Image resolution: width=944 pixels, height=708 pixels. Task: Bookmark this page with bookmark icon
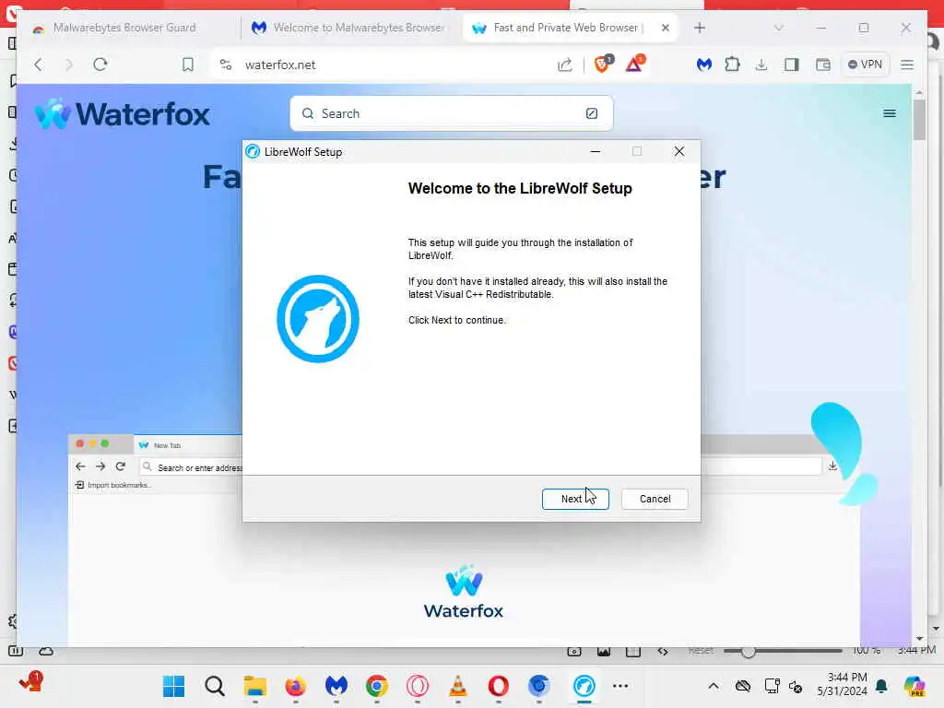(x=188, y=65)
